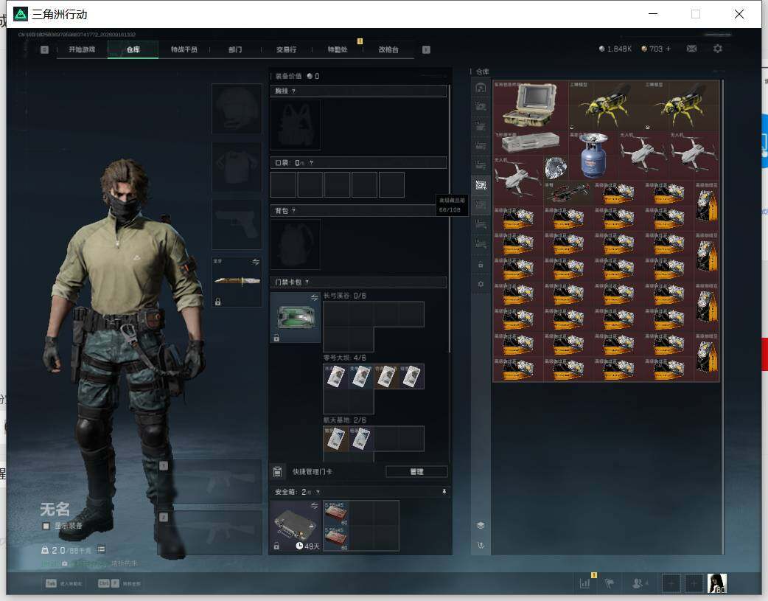
Task: Select the empty body armor slot
Action: [x=237, y=167]
